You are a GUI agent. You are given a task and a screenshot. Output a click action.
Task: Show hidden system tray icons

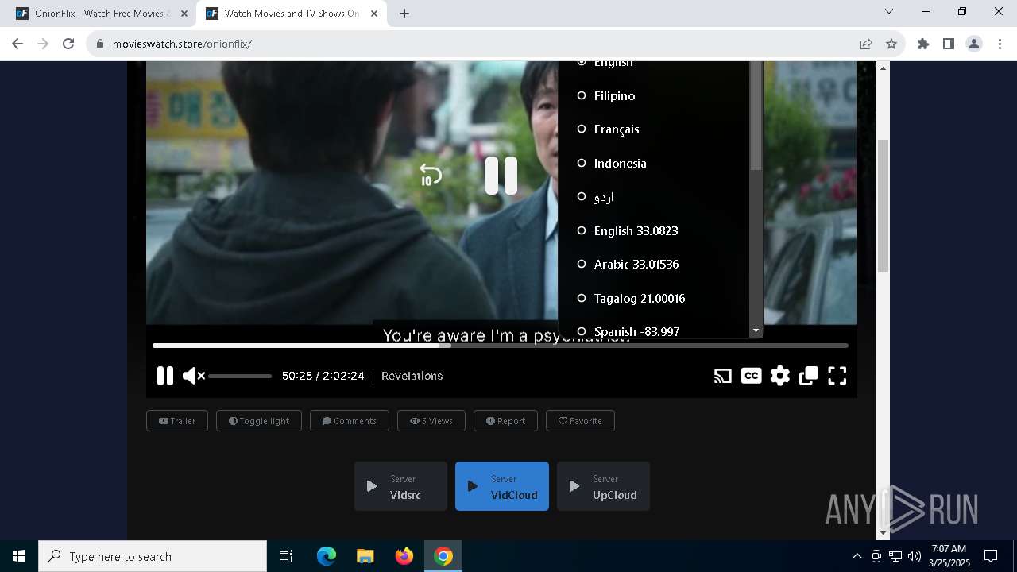tap(857, 556)
